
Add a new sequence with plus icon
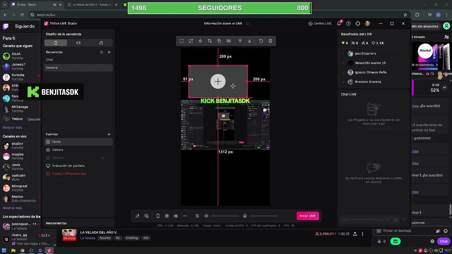(109, 52)
